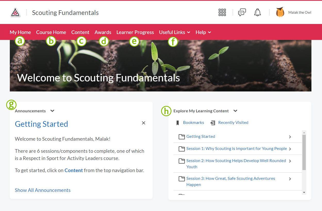
Task: Open the Bookmarks link
Action: [193, 123]
